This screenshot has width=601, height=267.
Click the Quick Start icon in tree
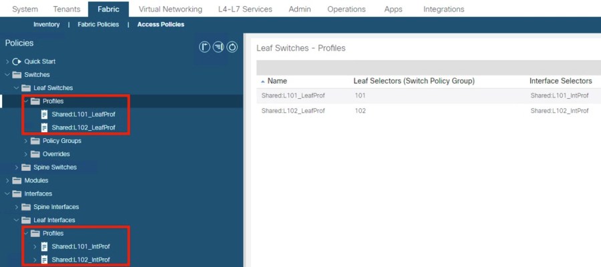tap(17, 61)
